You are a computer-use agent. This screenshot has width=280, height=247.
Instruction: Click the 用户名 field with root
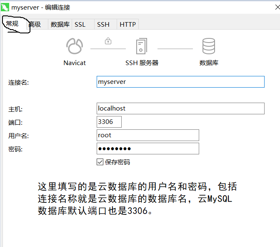pos(148,135)
